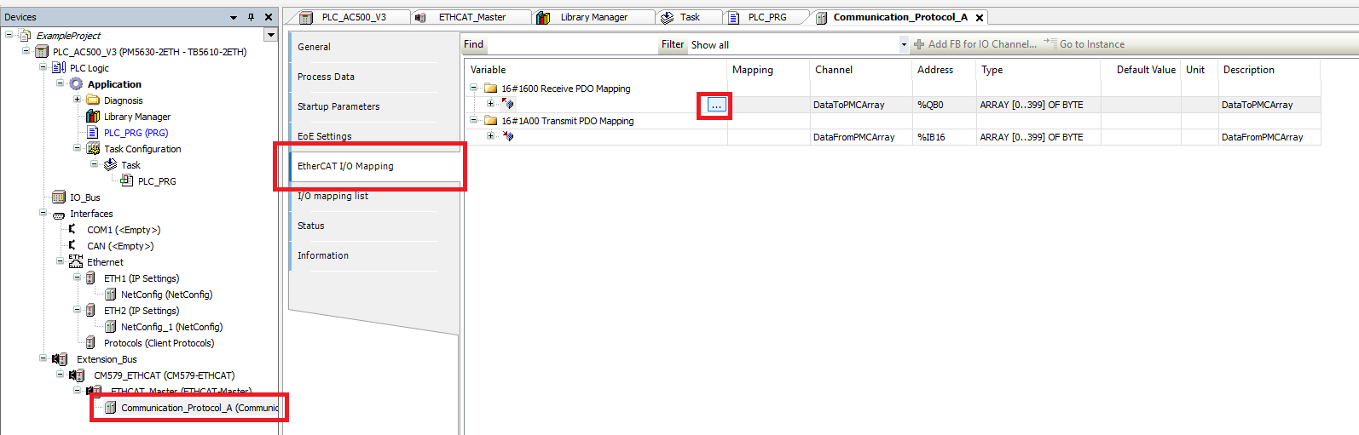Click Go to Instance
This screenshot has height=435, width=1359.
tap(1090, 44)
